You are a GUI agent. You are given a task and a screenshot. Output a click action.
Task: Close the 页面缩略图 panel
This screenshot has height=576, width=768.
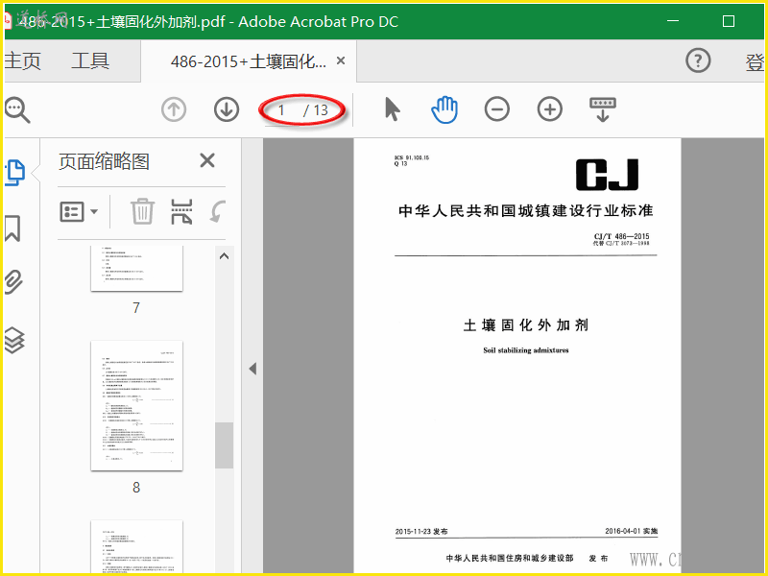tap(207, 160)
